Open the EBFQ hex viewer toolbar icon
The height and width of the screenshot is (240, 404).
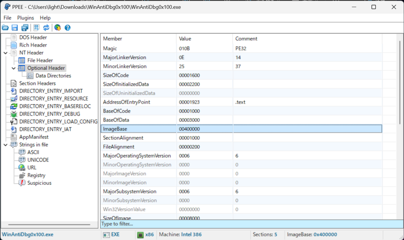pos(36,28)
